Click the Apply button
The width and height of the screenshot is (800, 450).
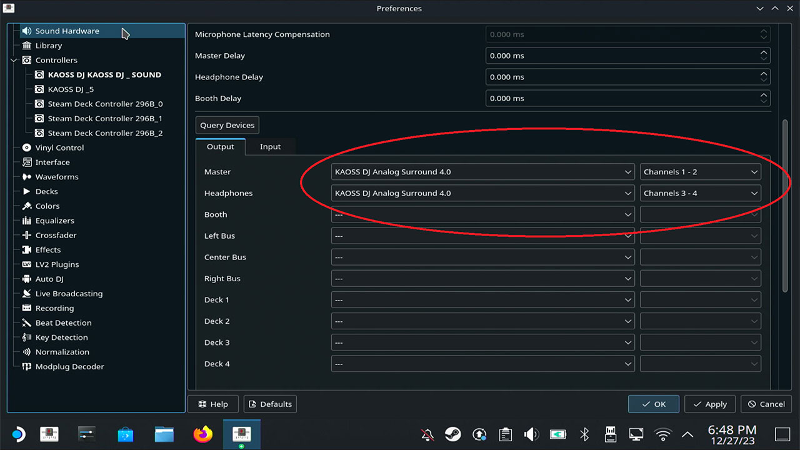click(709, 404)
